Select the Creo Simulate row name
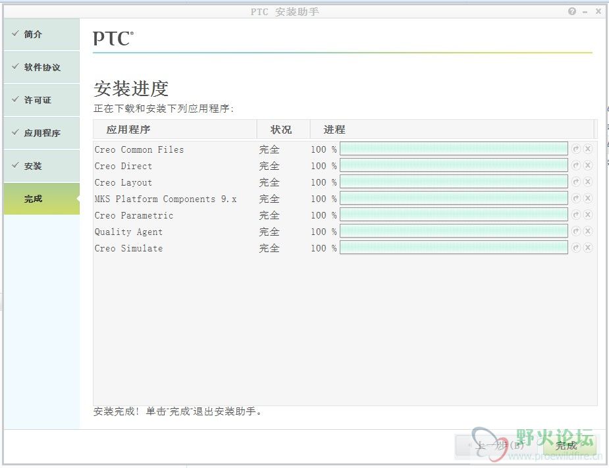 pyautogui.click(x=128, y=248)
